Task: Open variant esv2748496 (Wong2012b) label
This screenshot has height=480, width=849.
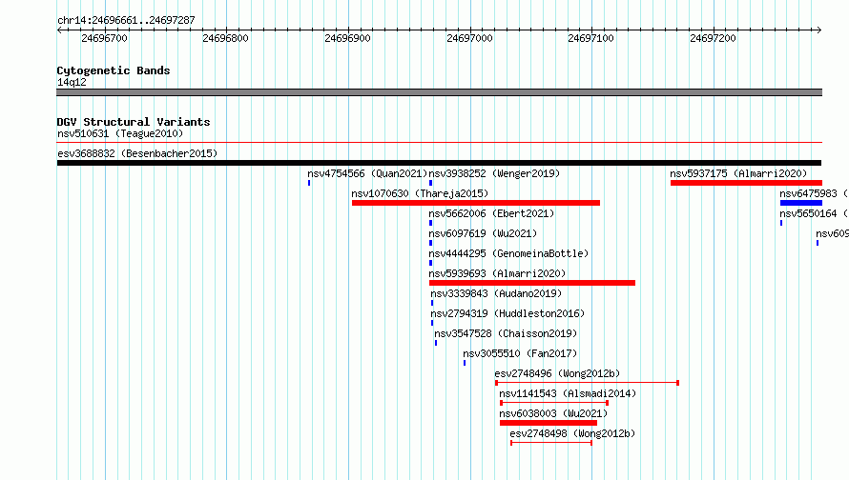Action: click(x=557, y=373)
